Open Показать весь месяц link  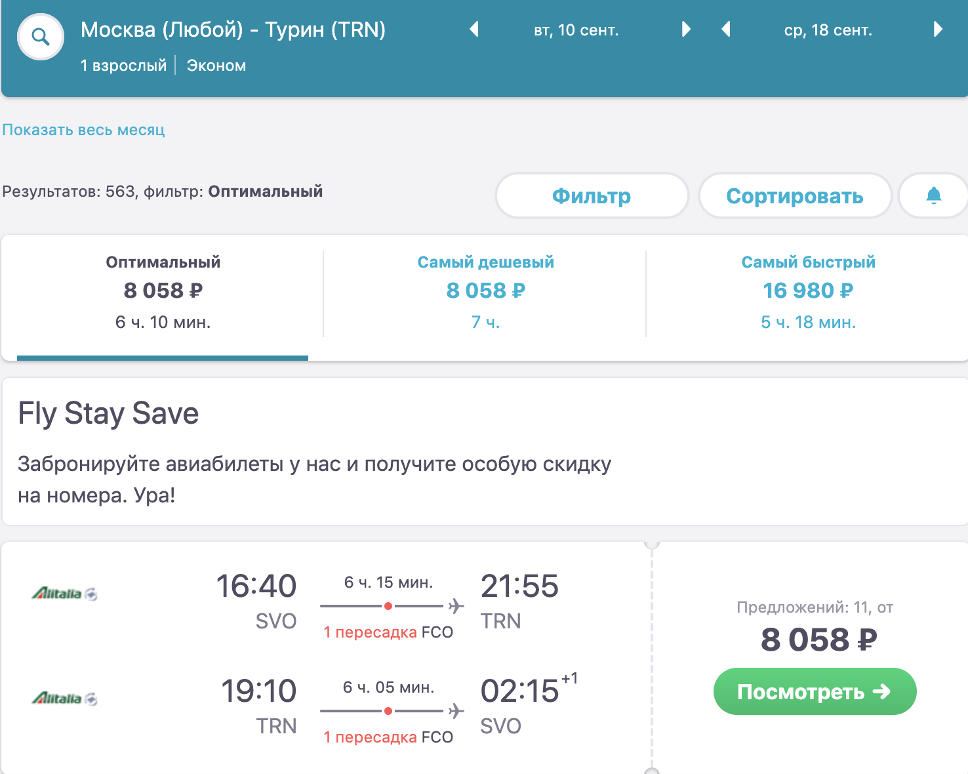(83, 130)
